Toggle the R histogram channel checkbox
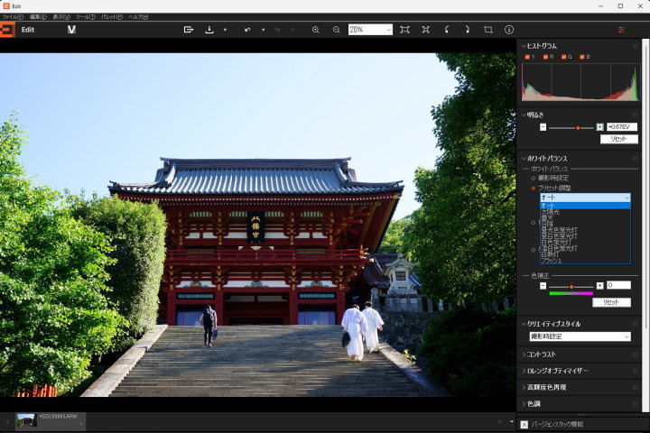The height and width of the screenshot is (433, 650). (x=545, y=57)
